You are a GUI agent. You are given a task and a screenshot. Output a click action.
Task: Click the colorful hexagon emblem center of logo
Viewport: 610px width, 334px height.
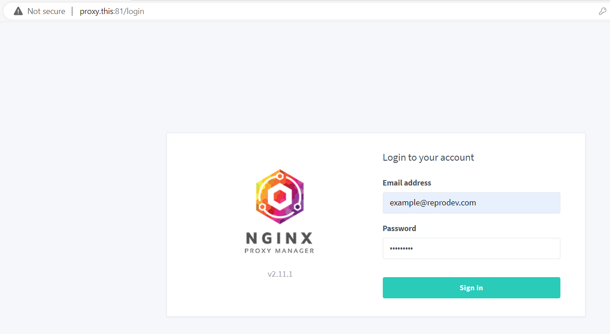coord(280,196)
